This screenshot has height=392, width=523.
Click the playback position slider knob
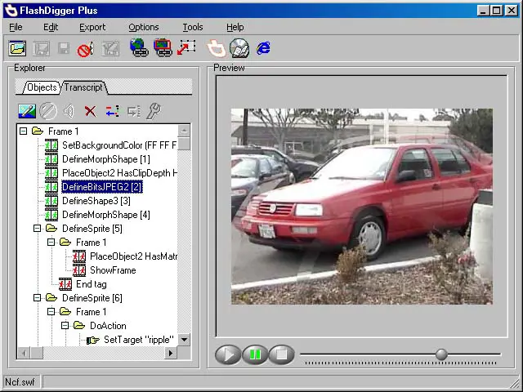point(441,354)
